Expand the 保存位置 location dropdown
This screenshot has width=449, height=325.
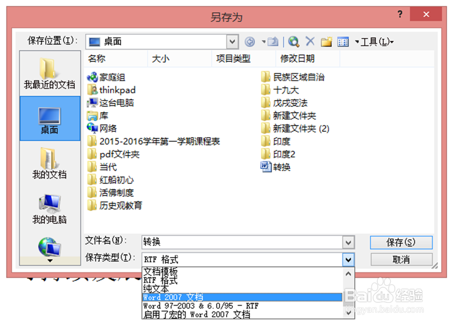pos(232,42)
